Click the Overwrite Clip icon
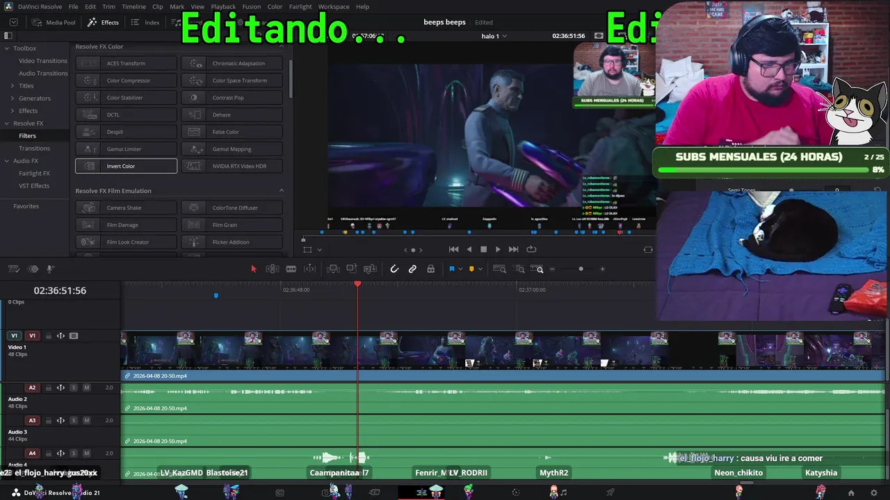This screenshot has width=890, height=500. [352, 269]
